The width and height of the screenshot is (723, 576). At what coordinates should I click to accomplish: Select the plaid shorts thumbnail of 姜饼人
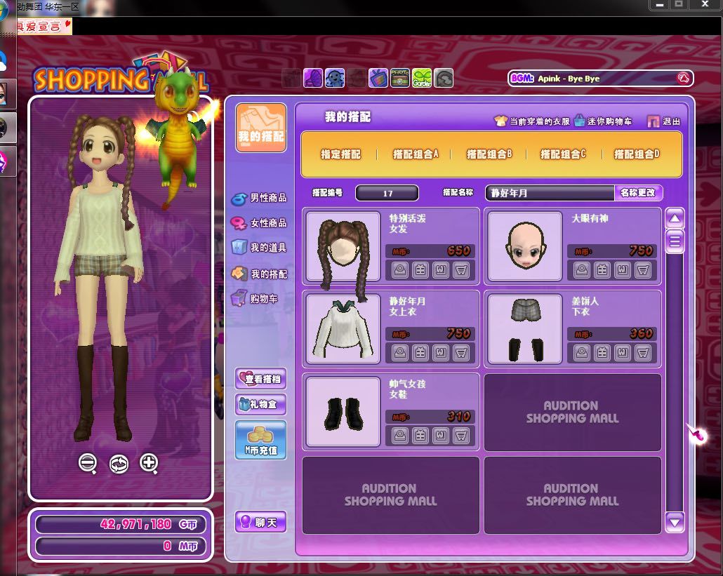click(525, 329)
